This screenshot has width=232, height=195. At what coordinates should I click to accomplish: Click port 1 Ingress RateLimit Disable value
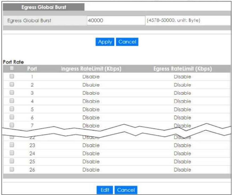(91, 77)
